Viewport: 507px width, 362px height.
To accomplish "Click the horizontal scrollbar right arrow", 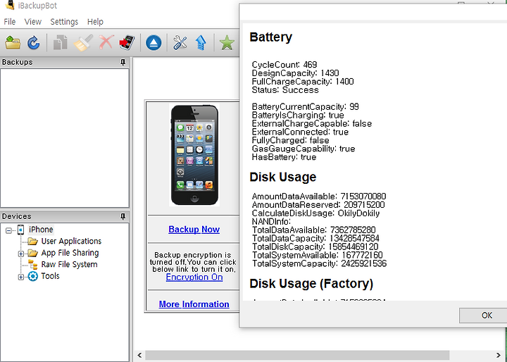I will [x=499, y=355].
